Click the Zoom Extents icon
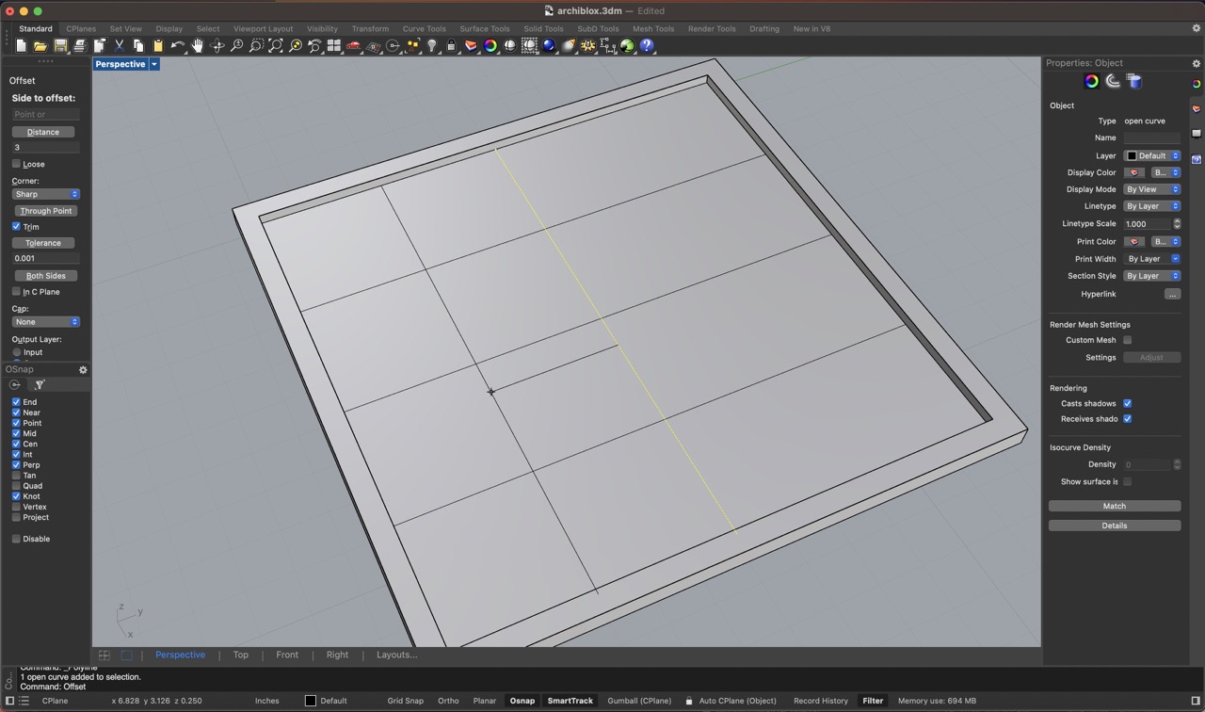1205x712 pixels. click(276, 45)
